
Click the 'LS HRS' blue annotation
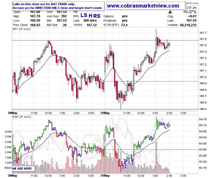pos(90,16)
